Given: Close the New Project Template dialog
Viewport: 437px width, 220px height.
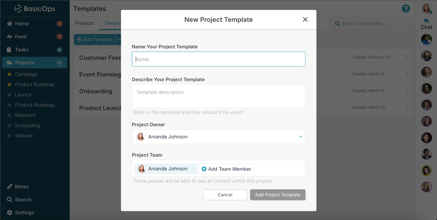Looking at the screenshot, I should click(x=305, y=19).
